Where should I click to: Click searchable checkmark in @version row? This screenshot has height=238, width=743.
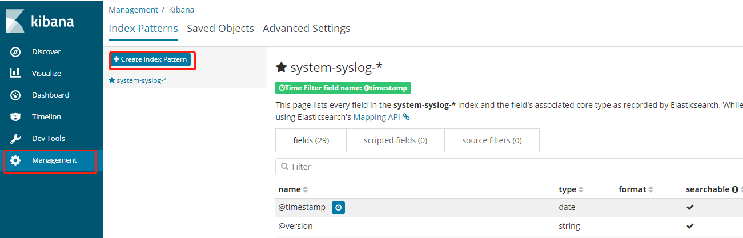(x=690, y=226)
